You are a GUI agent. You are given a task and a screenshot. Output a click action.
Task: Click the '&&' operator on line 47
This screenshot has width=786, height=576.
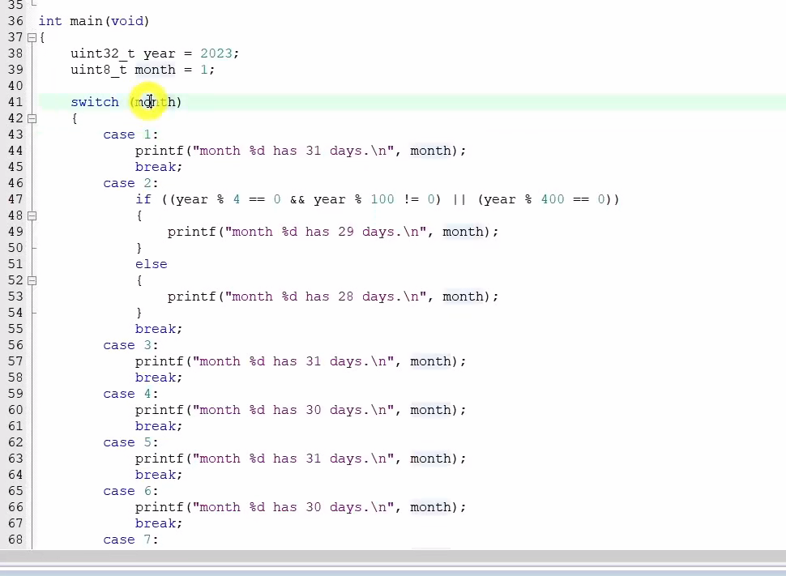[x=297, y=199]
